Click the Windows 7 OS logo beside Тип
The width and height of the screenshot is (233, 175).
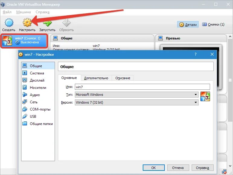coord(205,96)
